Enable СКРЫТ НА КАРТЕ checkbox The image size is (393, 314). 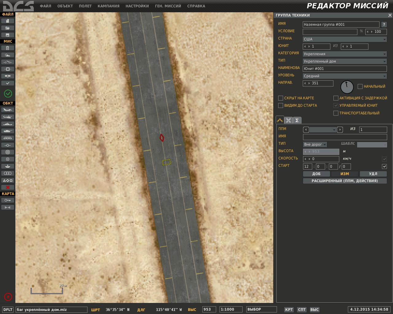(280, 98)
